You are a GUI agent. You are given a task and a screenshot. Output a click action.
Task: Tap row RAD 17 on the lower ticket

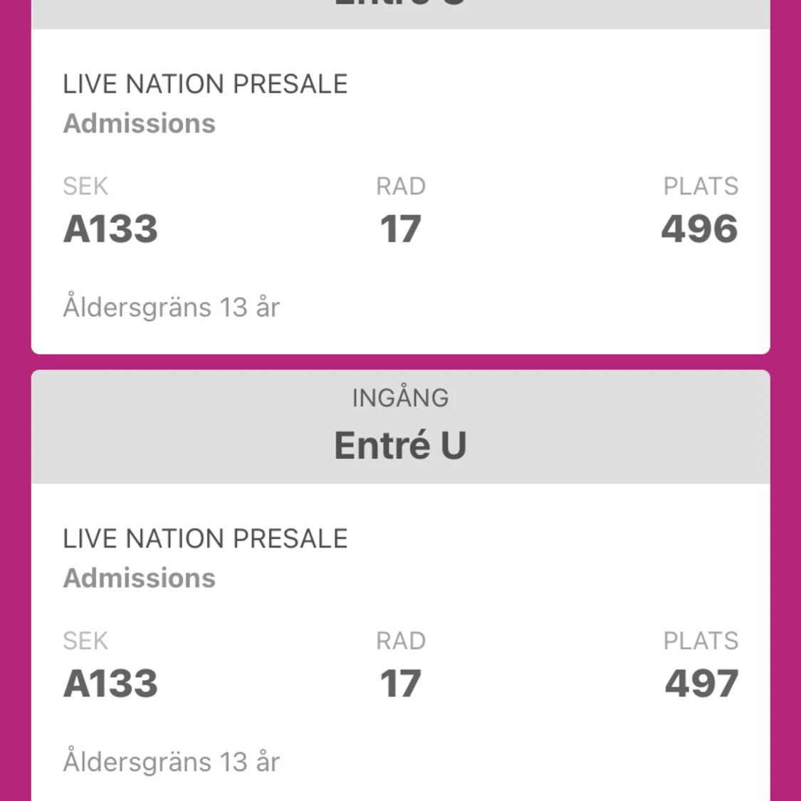coord(401,682)
